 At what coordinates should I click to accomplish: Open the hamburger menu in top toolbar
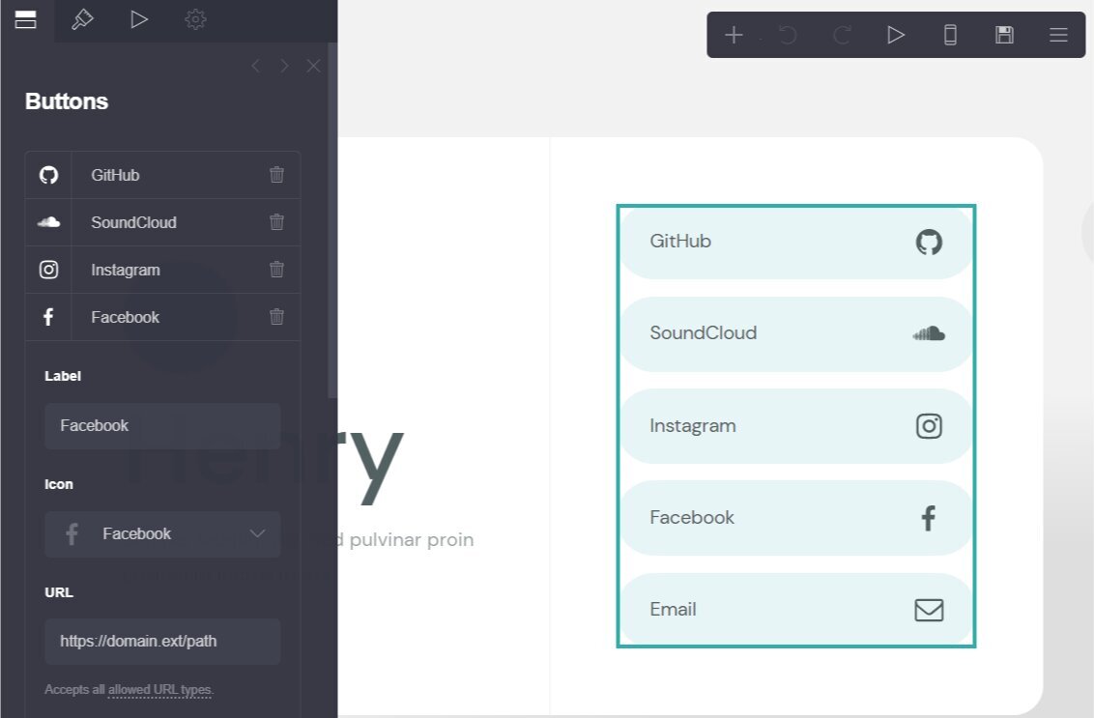[1058, 35]
